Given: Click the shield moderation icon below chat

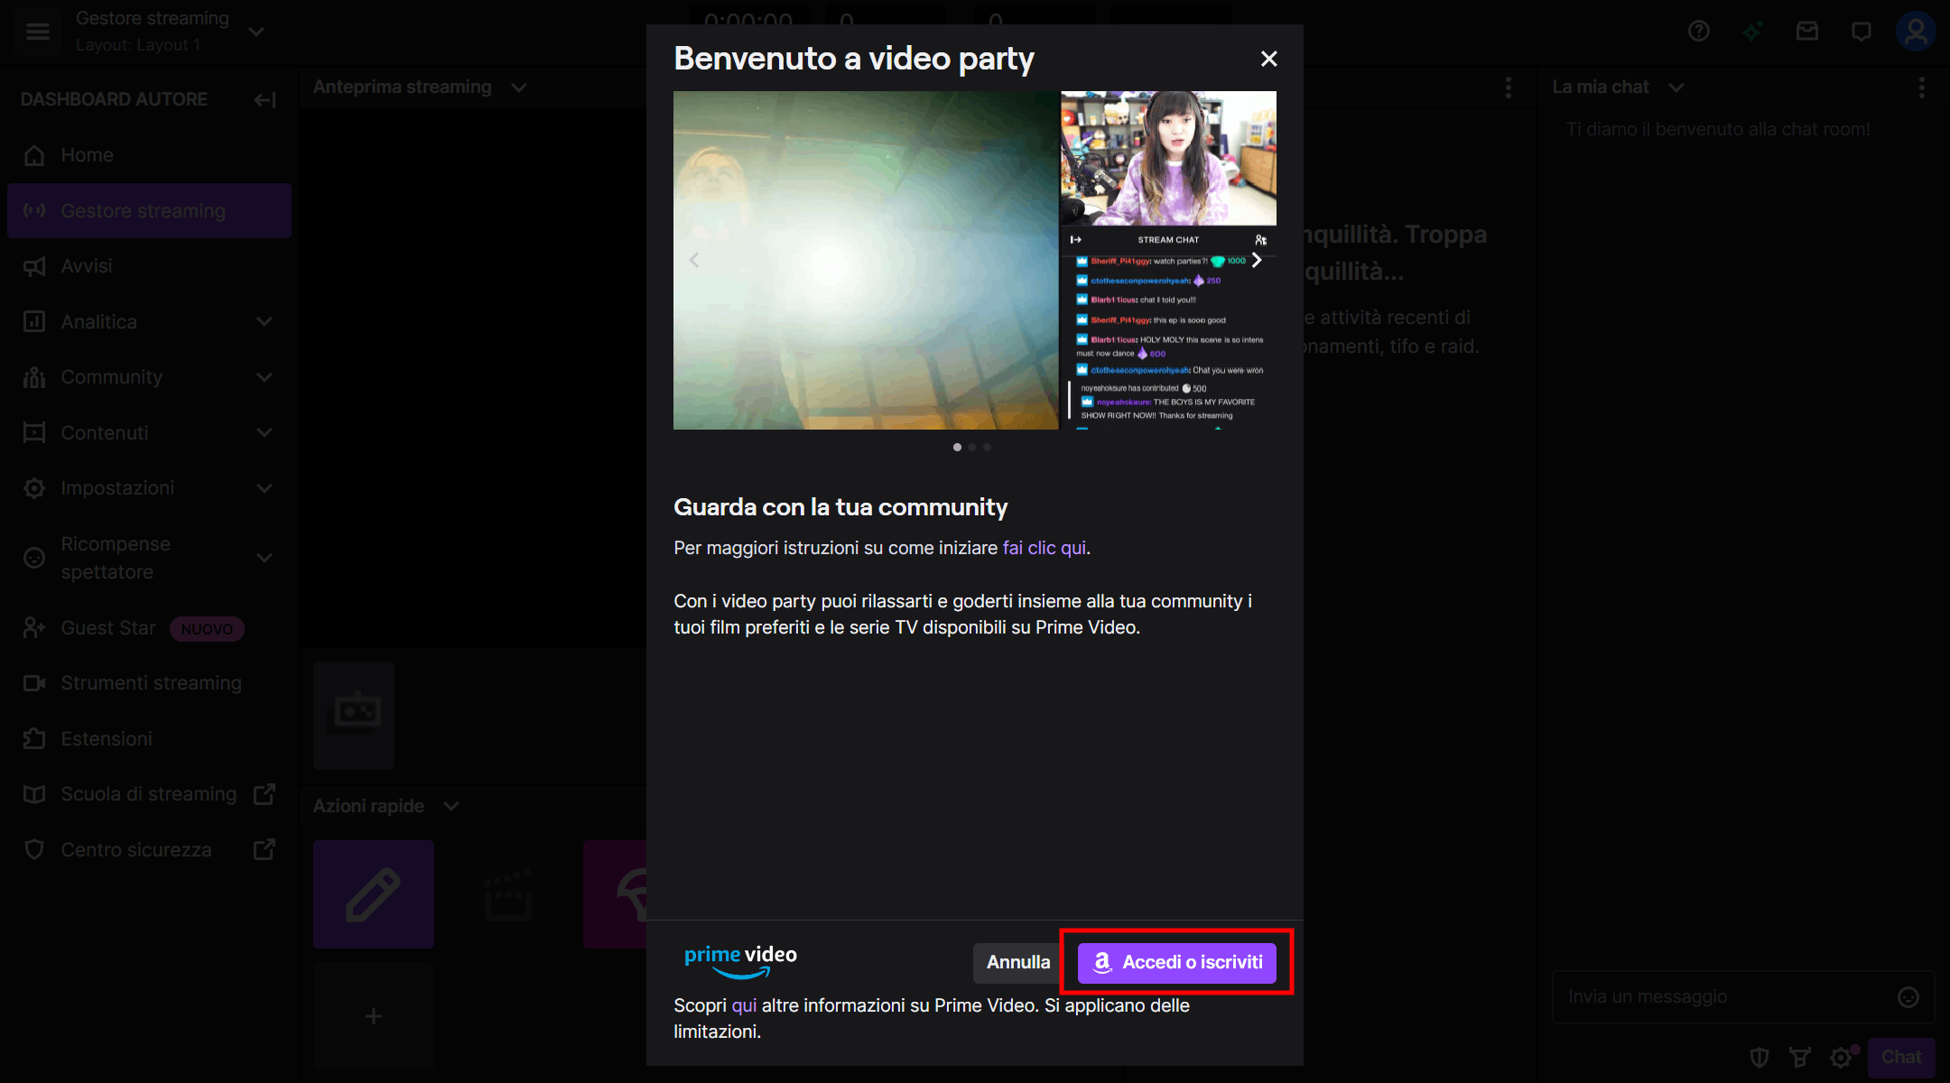Looking at the screenshot, I should click(1759, 1057).
